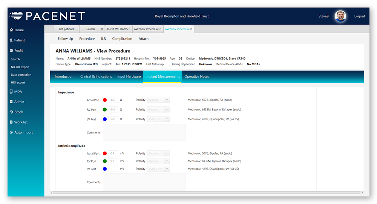377x204 pixels.
Task: Click the SteveB user avatar
Action: pos(340,16)
